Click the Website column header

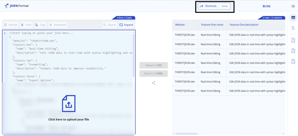pos(180,25)
